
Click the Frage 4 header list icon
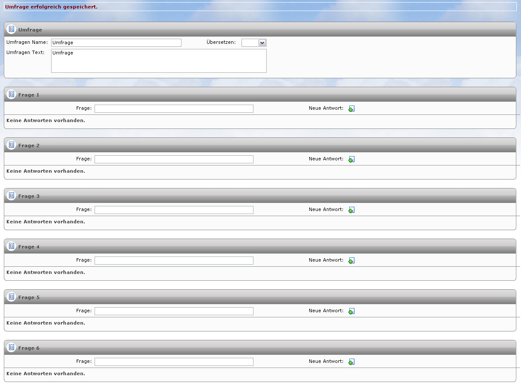[x=12, y=246]
